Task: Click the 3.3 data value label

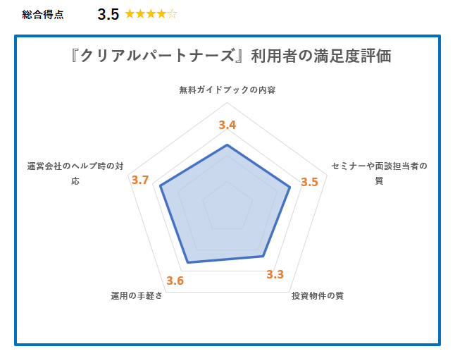Action: click(x=275, y=274)
